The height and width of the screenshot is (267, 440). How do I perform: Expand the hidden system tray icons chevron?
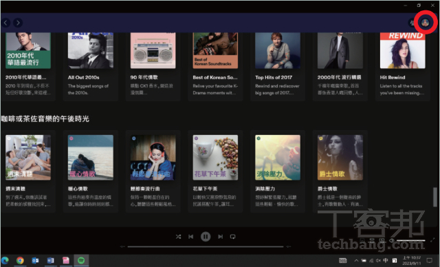tap(356, 260)
